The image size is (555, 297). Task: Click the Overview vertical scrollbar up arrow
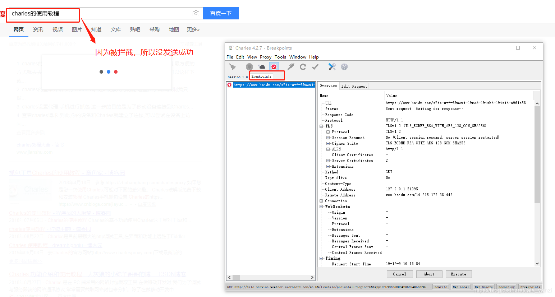pos(537,103)
